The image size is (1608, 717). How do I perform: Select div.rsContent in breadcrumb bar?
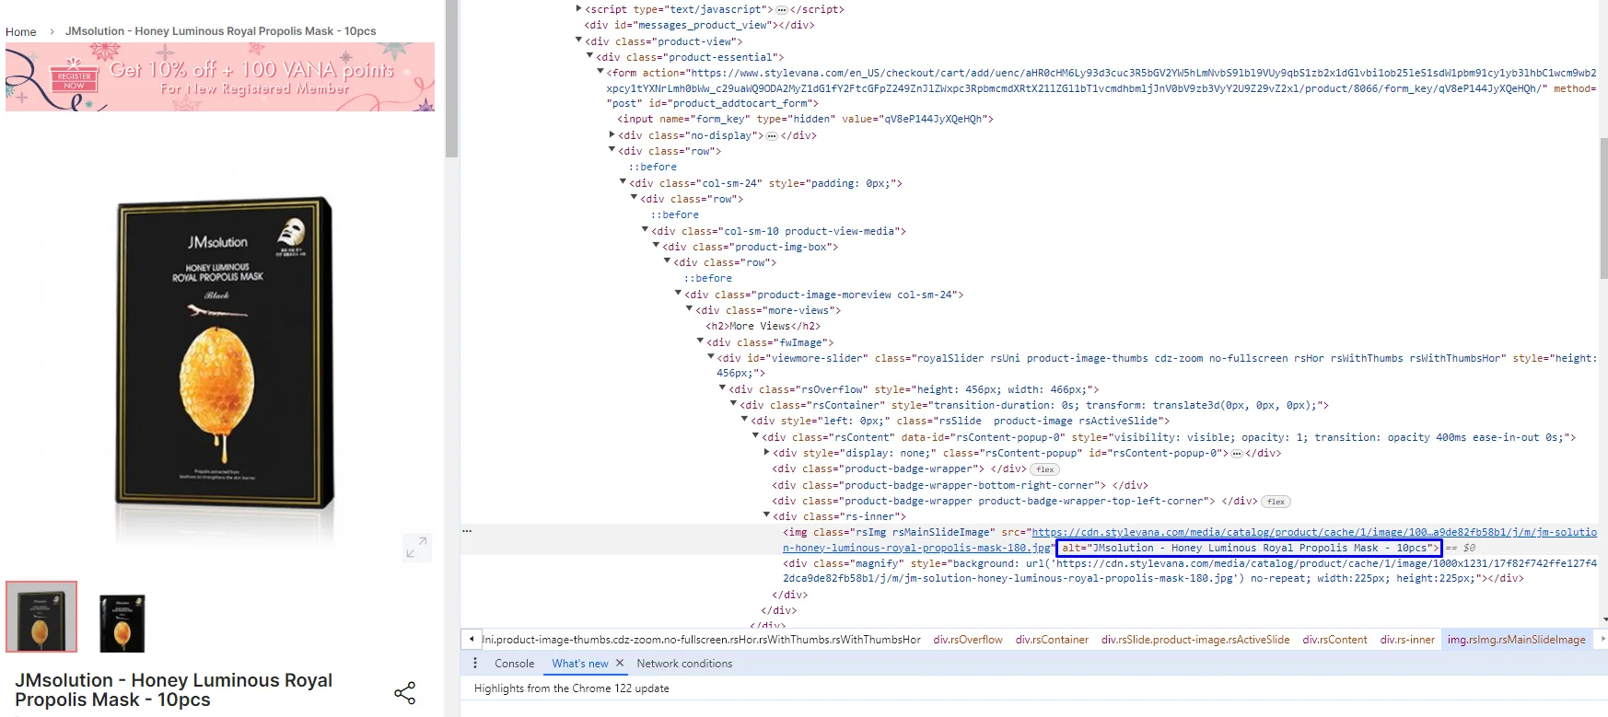point(1334,640)
